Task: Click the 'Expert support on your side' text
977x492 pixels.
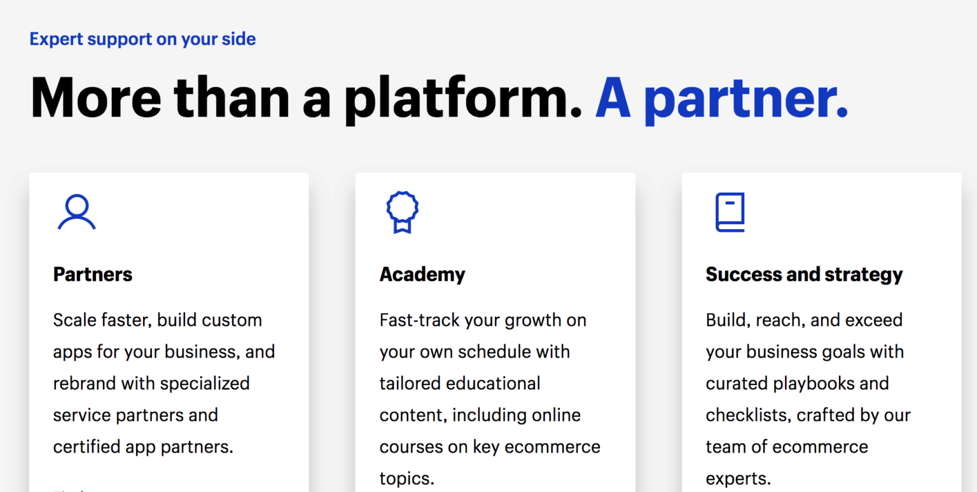Action: click(x=142, y=39)
